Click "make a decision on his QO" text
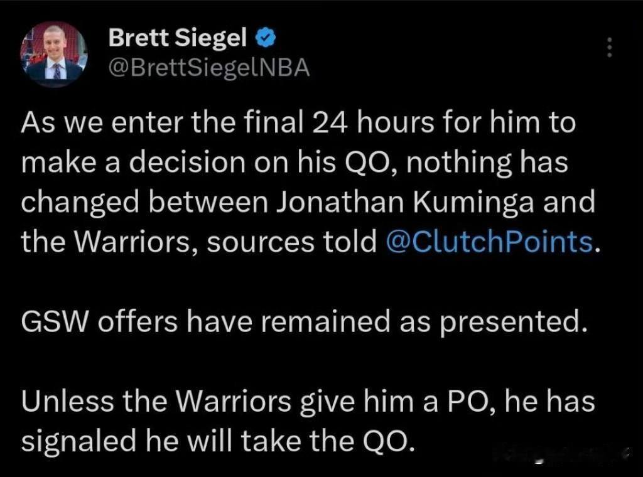Image resolution: width=643 pixels, height=477 pixels. (208, 163)
